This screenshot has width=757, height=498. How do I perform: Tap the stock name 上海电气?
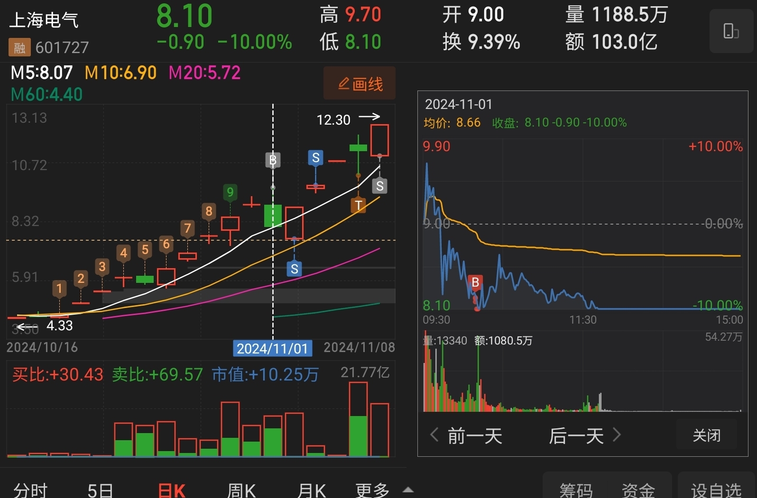click(44, 20)
